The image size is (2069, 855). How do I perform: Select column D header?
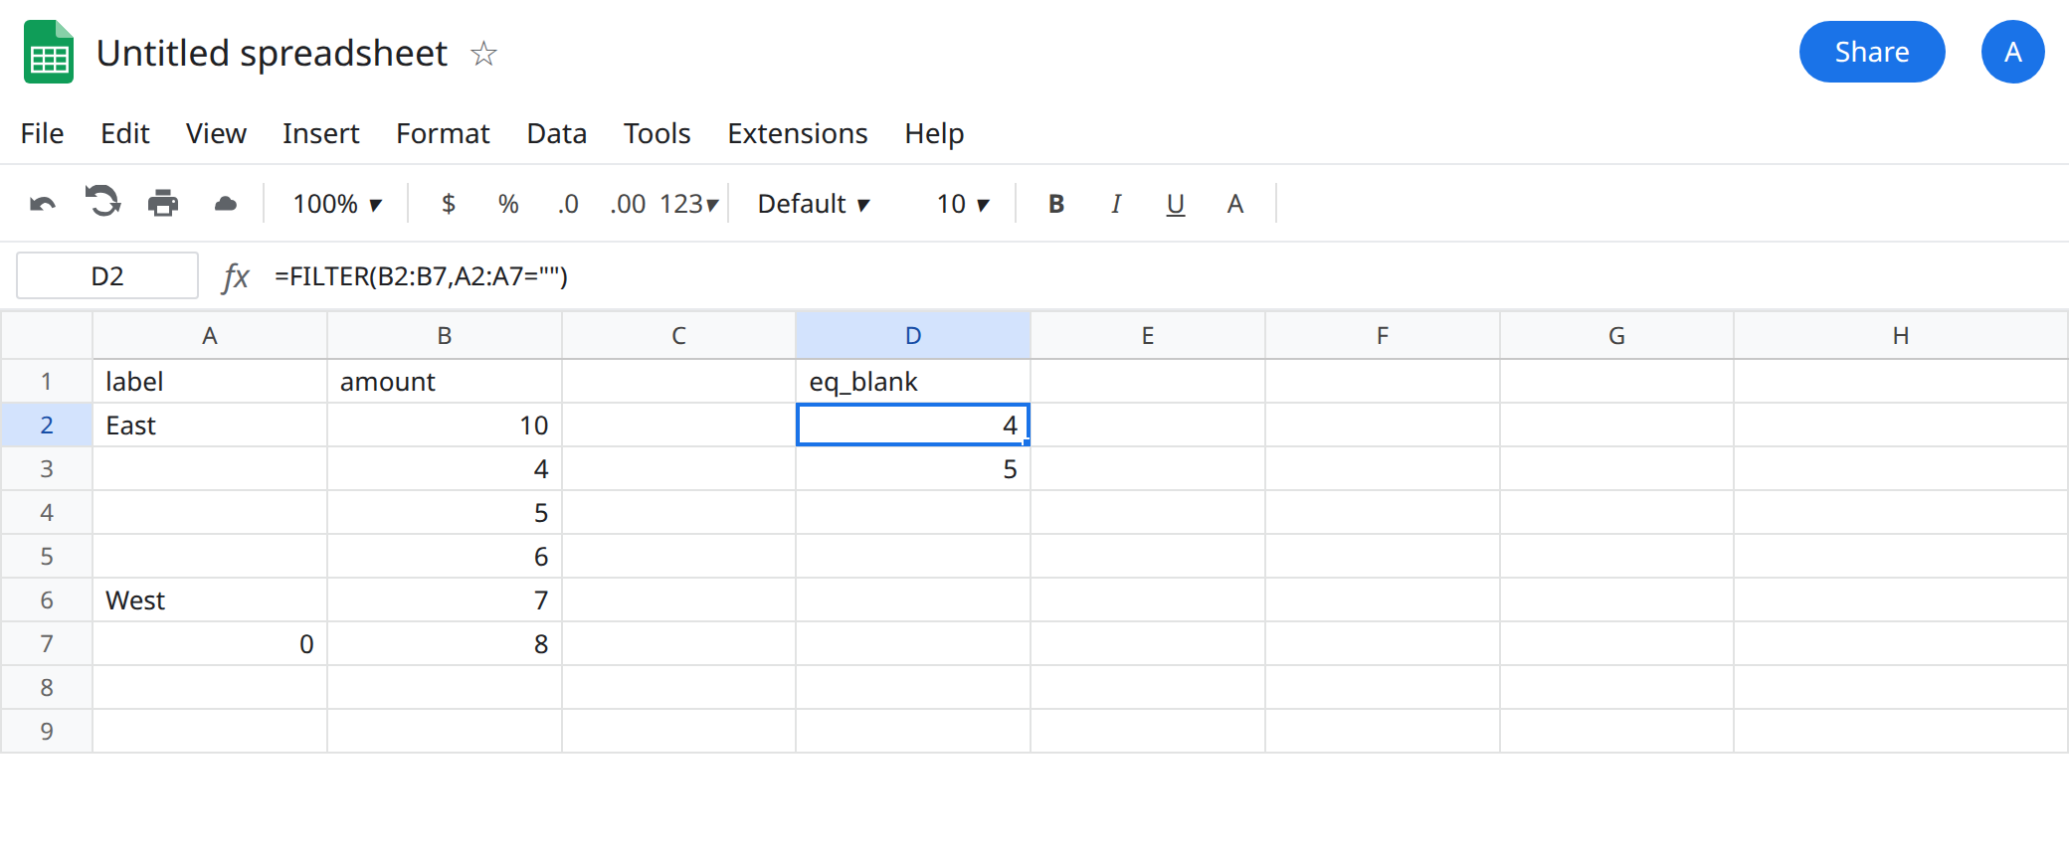[913, 335]
